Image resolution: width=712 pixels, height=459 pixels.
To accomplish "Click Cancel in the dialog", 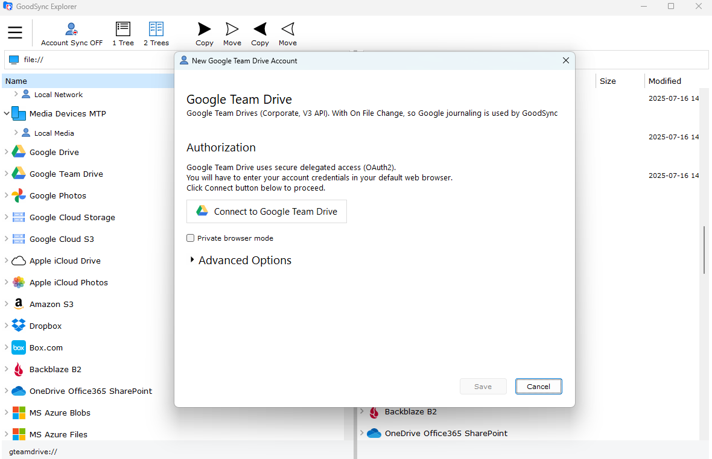I will (538, 387).
